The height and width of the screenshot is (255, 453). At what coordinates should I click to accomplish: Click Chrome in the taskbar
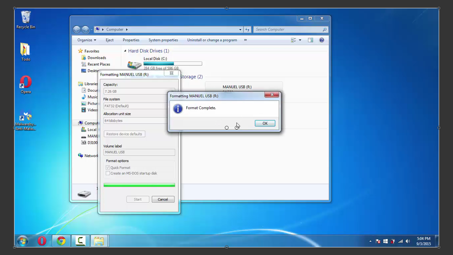tap(61, 241)
